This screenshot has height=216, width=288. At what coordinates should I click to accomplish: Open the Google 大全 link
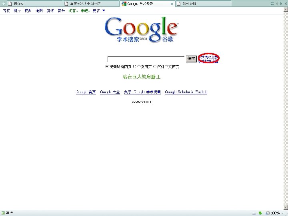[110, 92]
